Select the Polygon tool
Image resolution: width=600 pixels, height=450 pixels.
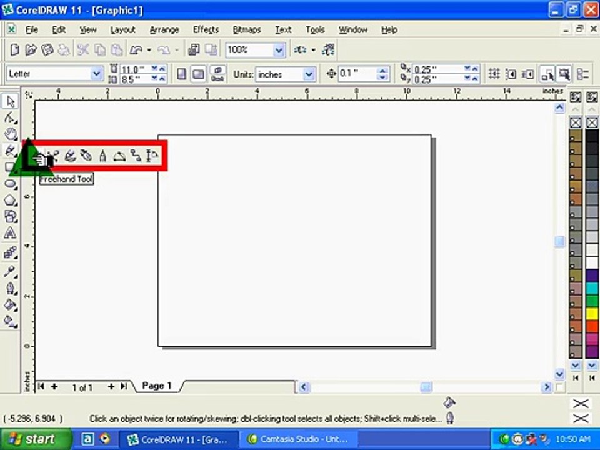11,200
